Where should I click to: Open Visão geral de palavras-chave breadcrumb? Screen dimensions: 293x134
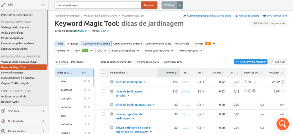pyautogui.click(x=101, y=16)
